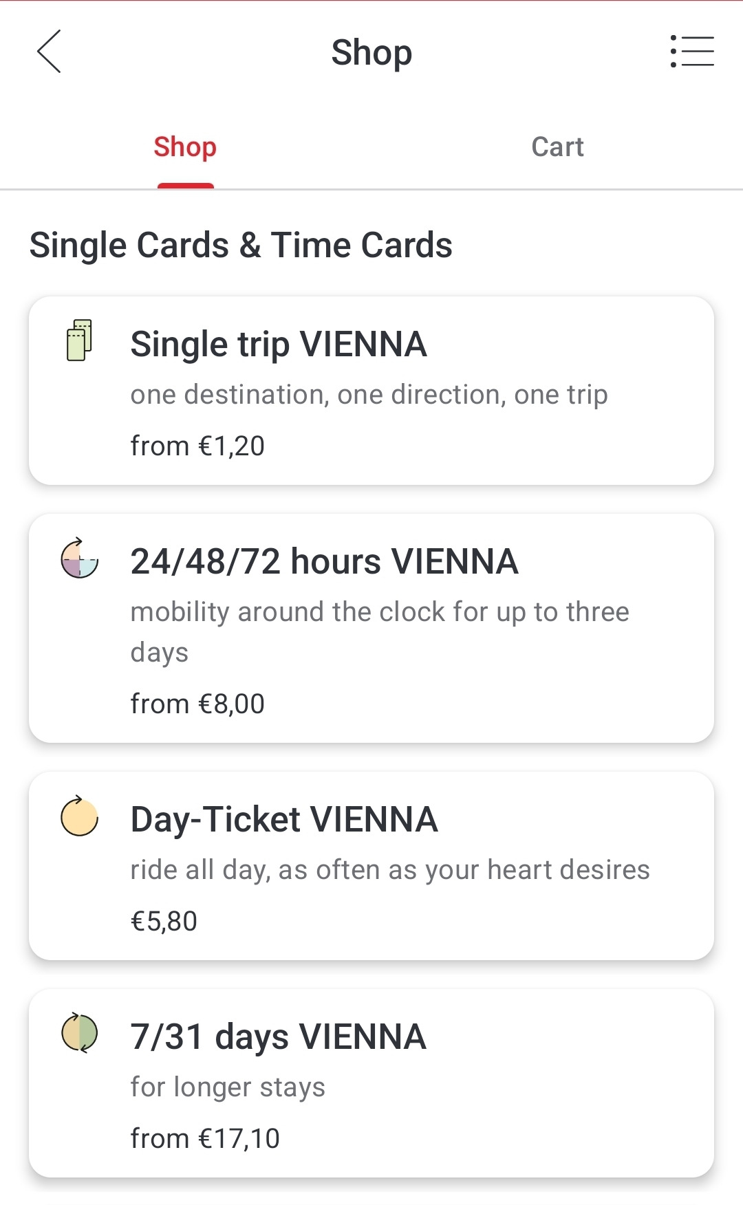The image size is (743, 1205).
Task: Open the list menu icon
Action: pos(691,52)
